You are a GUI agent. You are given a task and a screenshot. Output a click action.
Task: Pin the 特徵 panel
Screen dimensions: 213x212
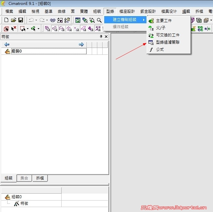tap(101, 36)
